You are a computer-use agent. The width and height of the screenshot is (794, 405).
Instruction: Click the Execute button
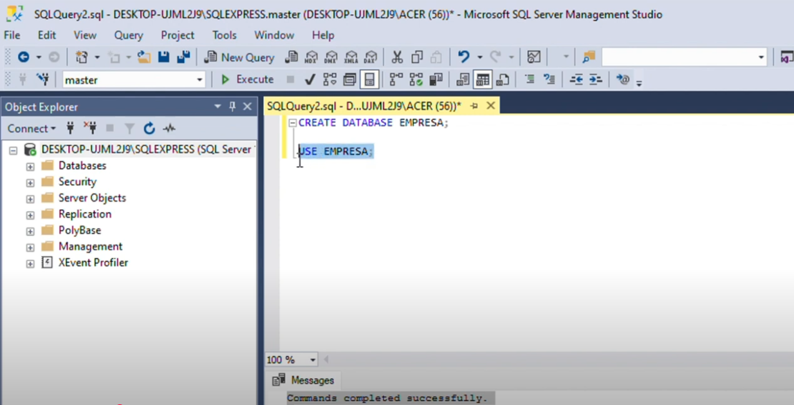248,79
